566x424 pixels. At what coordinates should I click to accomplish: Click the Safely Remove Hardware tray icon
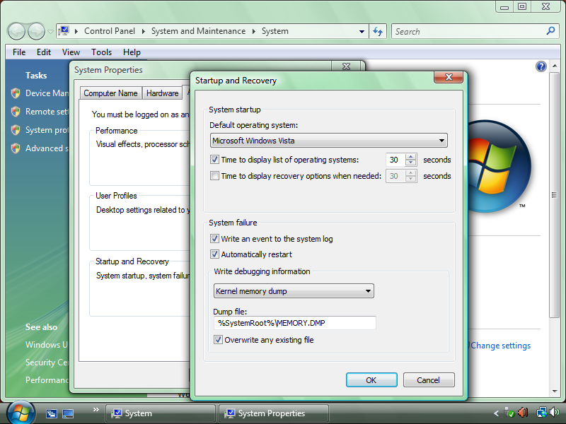509,412
